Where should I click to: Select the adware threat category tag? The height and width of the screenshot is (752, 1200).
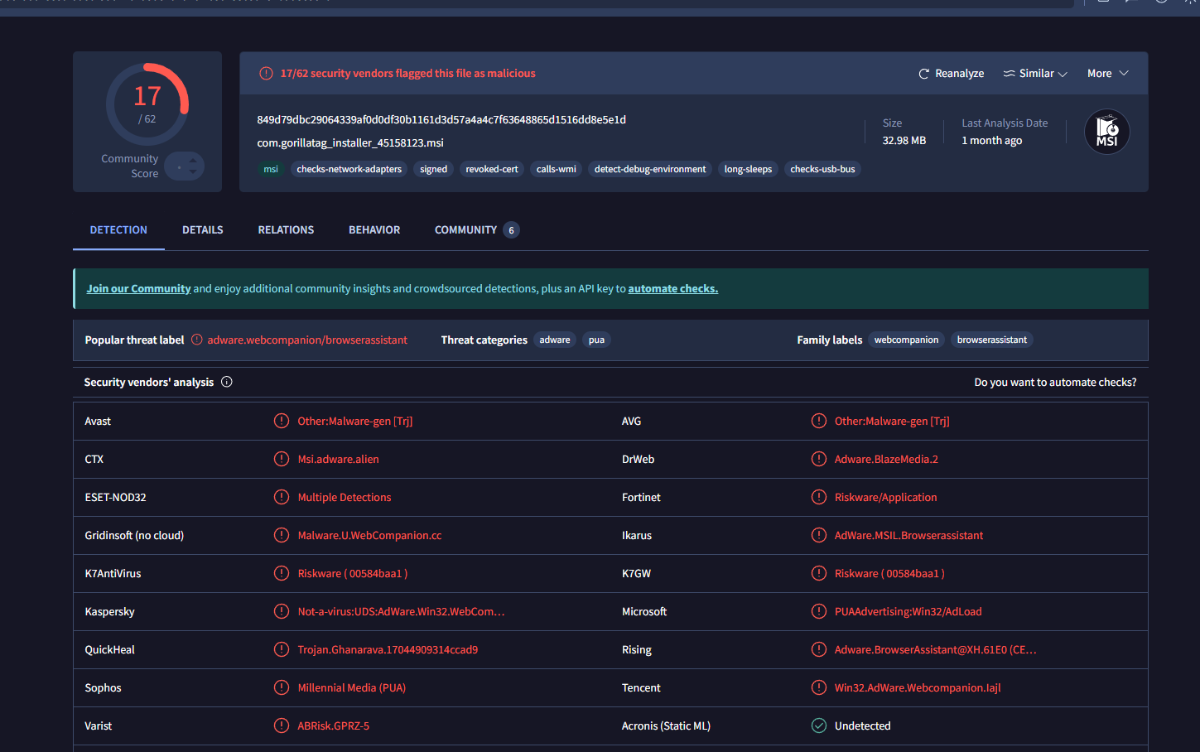(555, 340)
